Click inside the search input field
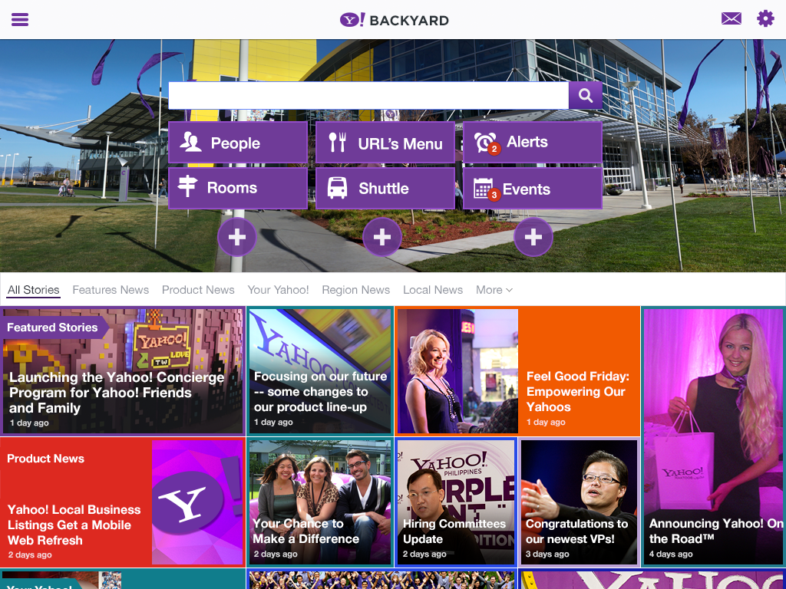Screen dimensions: 786x589 tap(368, 96)
